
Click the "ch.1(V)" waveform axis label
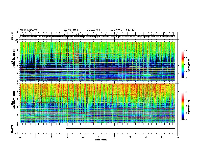(12, 36)
